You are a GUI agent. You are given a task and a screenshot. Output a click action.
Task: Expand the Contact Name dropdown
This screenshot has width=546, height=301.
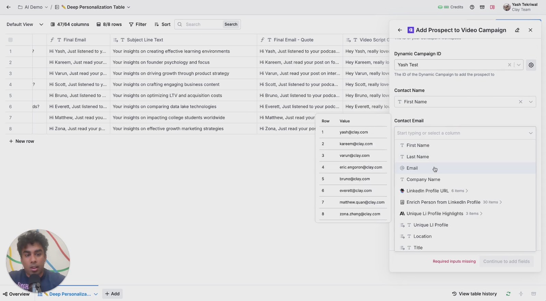531,102
